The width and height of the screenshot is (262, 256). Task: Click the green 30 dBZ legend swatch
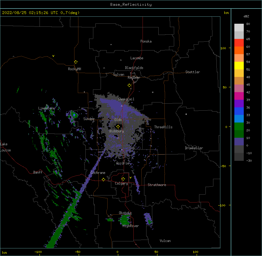pyautogui.click(x=239, y=126)
